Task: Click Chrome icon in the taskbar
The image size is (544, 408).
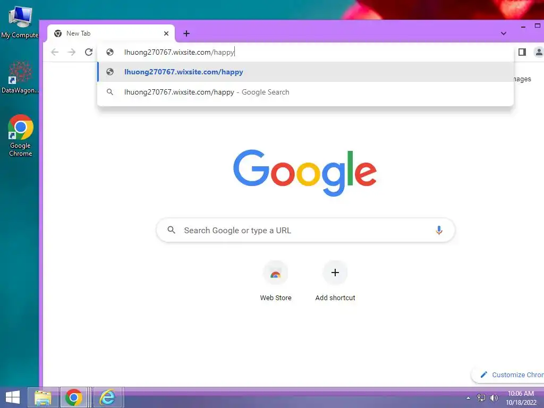Action: click(73, 397)
